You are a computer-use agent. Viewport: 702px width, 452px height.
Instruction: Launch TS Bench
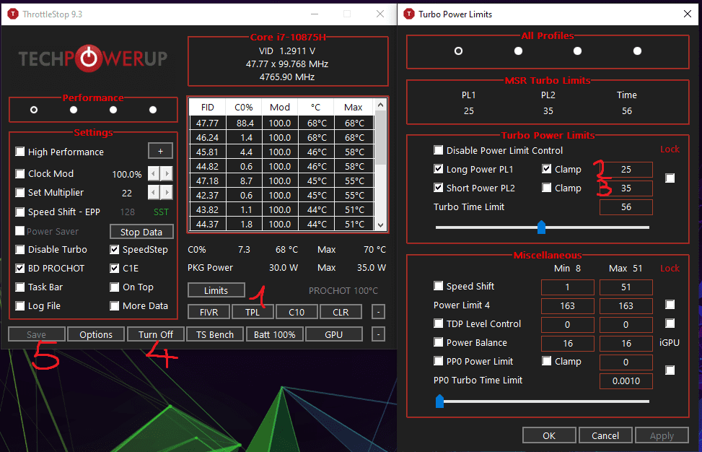coord(215,334)
